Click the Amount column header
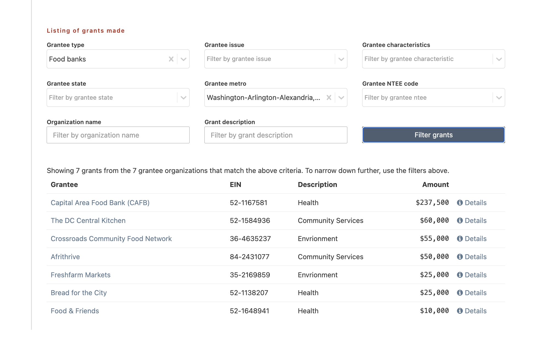535x341 pixels. 435,185
